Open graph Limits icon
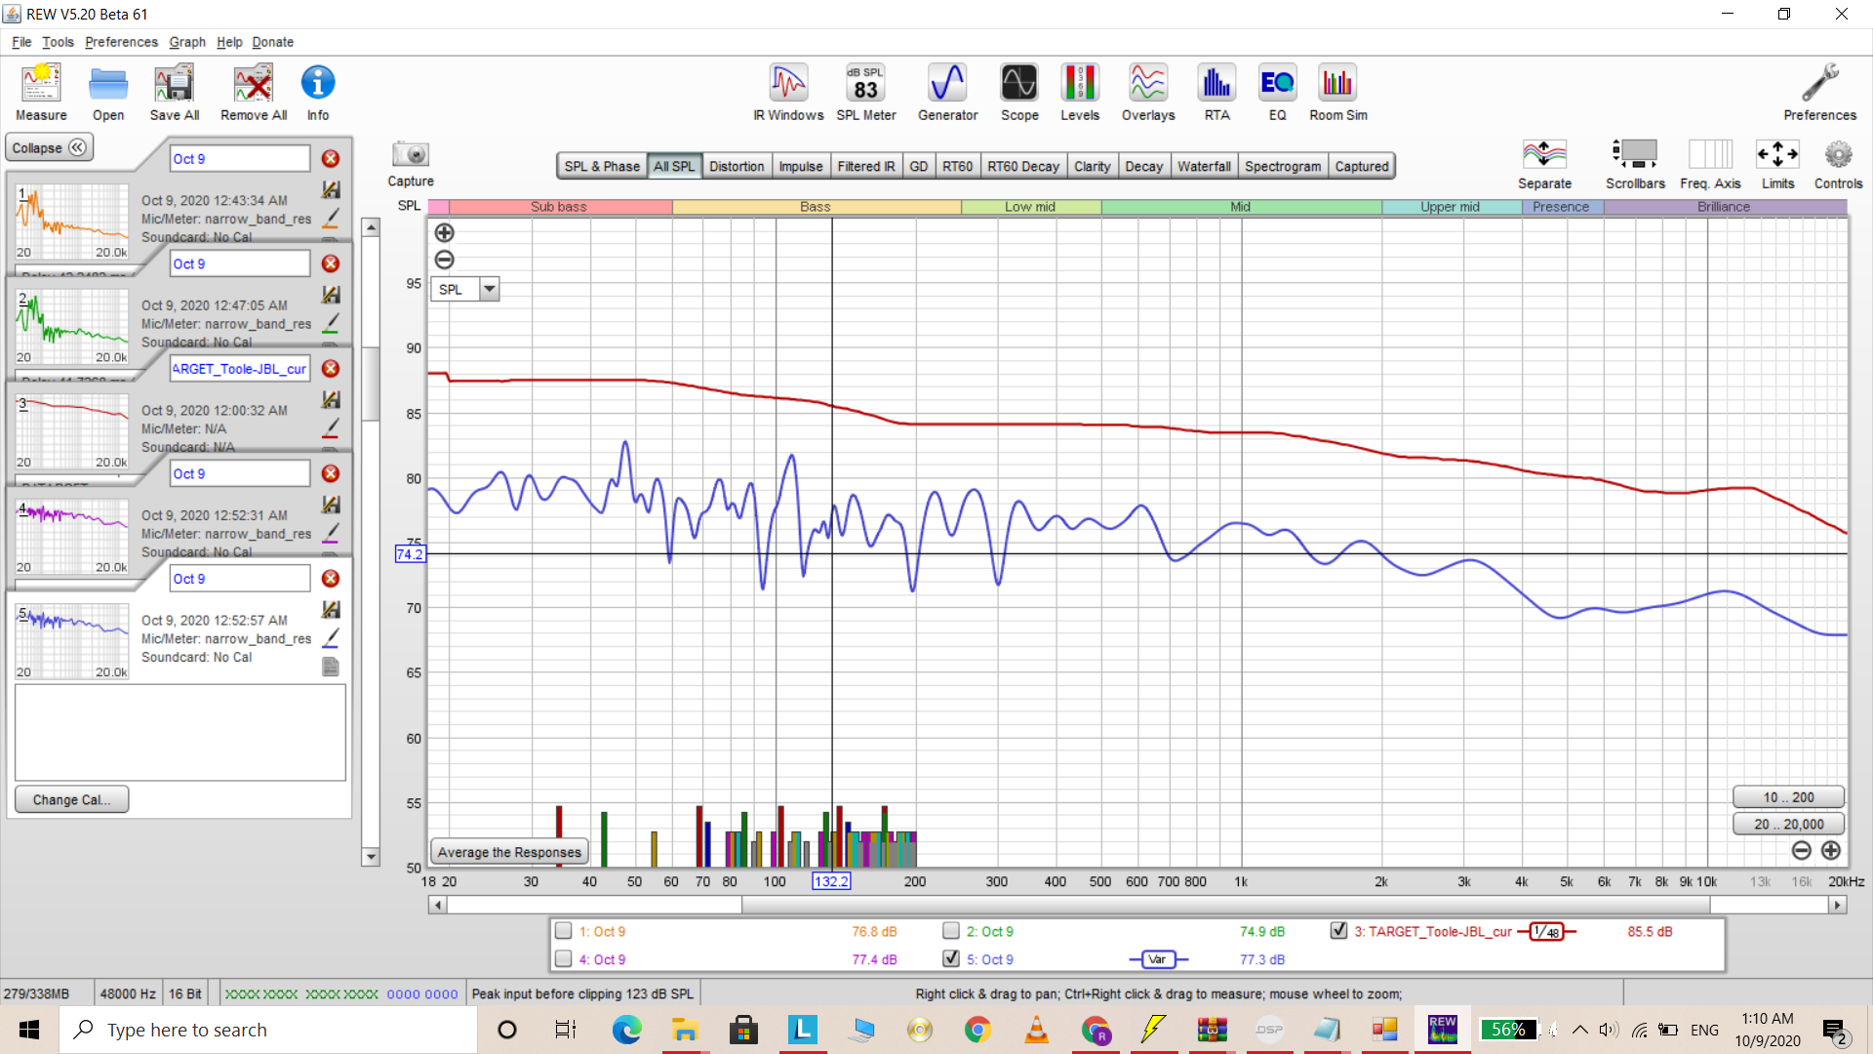This screenshot has height=1054, width=1873. (1777, 164)
